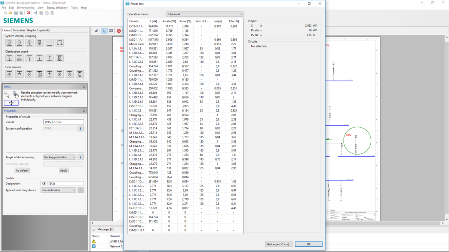Sort by the Pv rel [%] column header
The image size is (449, 252).
(185, 21)
